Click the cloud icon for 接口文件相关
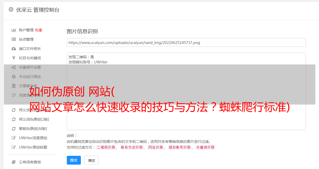319x169 pixels. click(x=14, y=49)
